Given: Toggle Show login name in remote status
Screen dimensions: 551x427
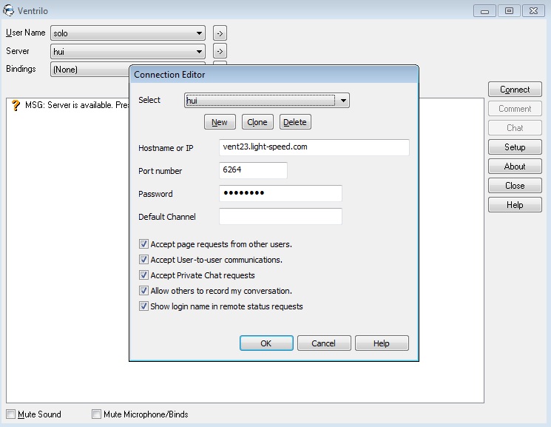Looking at the screenshot, I should (143, 306).
